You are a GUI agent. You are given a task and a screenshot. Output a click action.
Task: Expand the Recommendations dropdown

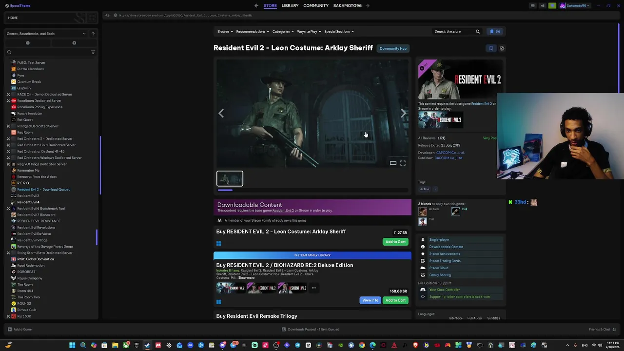pyautogui.click(x=253, y=32)
